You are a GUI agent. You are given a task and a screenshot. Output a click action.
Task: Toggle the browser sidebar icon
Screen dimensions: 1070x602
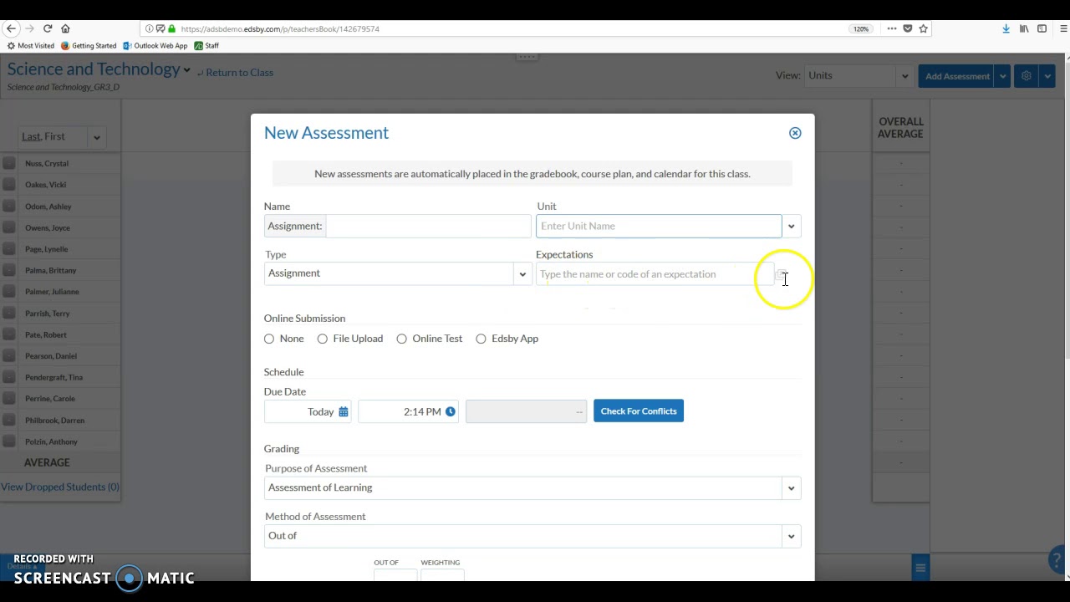[x=1042, y=28]
